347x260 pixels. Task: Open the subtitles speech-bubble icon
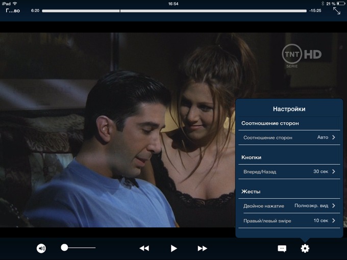[x=282, y=248]
